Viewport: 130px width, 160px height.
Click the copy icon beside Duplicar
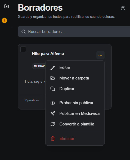coord(53,89)
